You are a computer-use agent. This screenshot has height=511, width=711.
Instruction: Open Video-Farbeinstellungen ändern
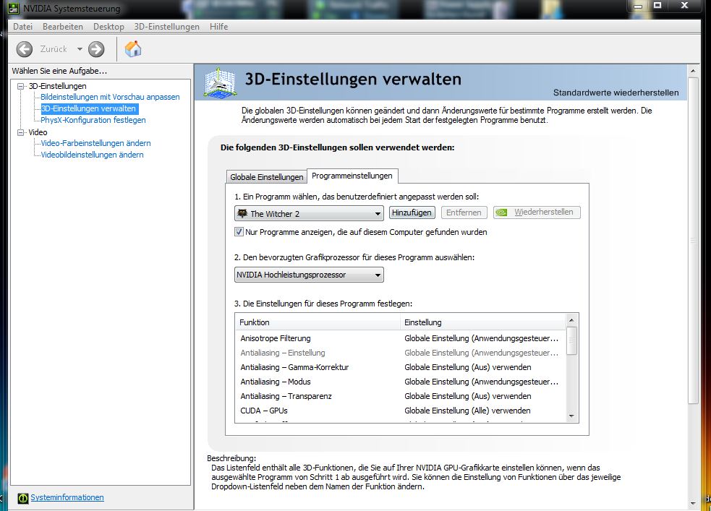coord(95,143)
